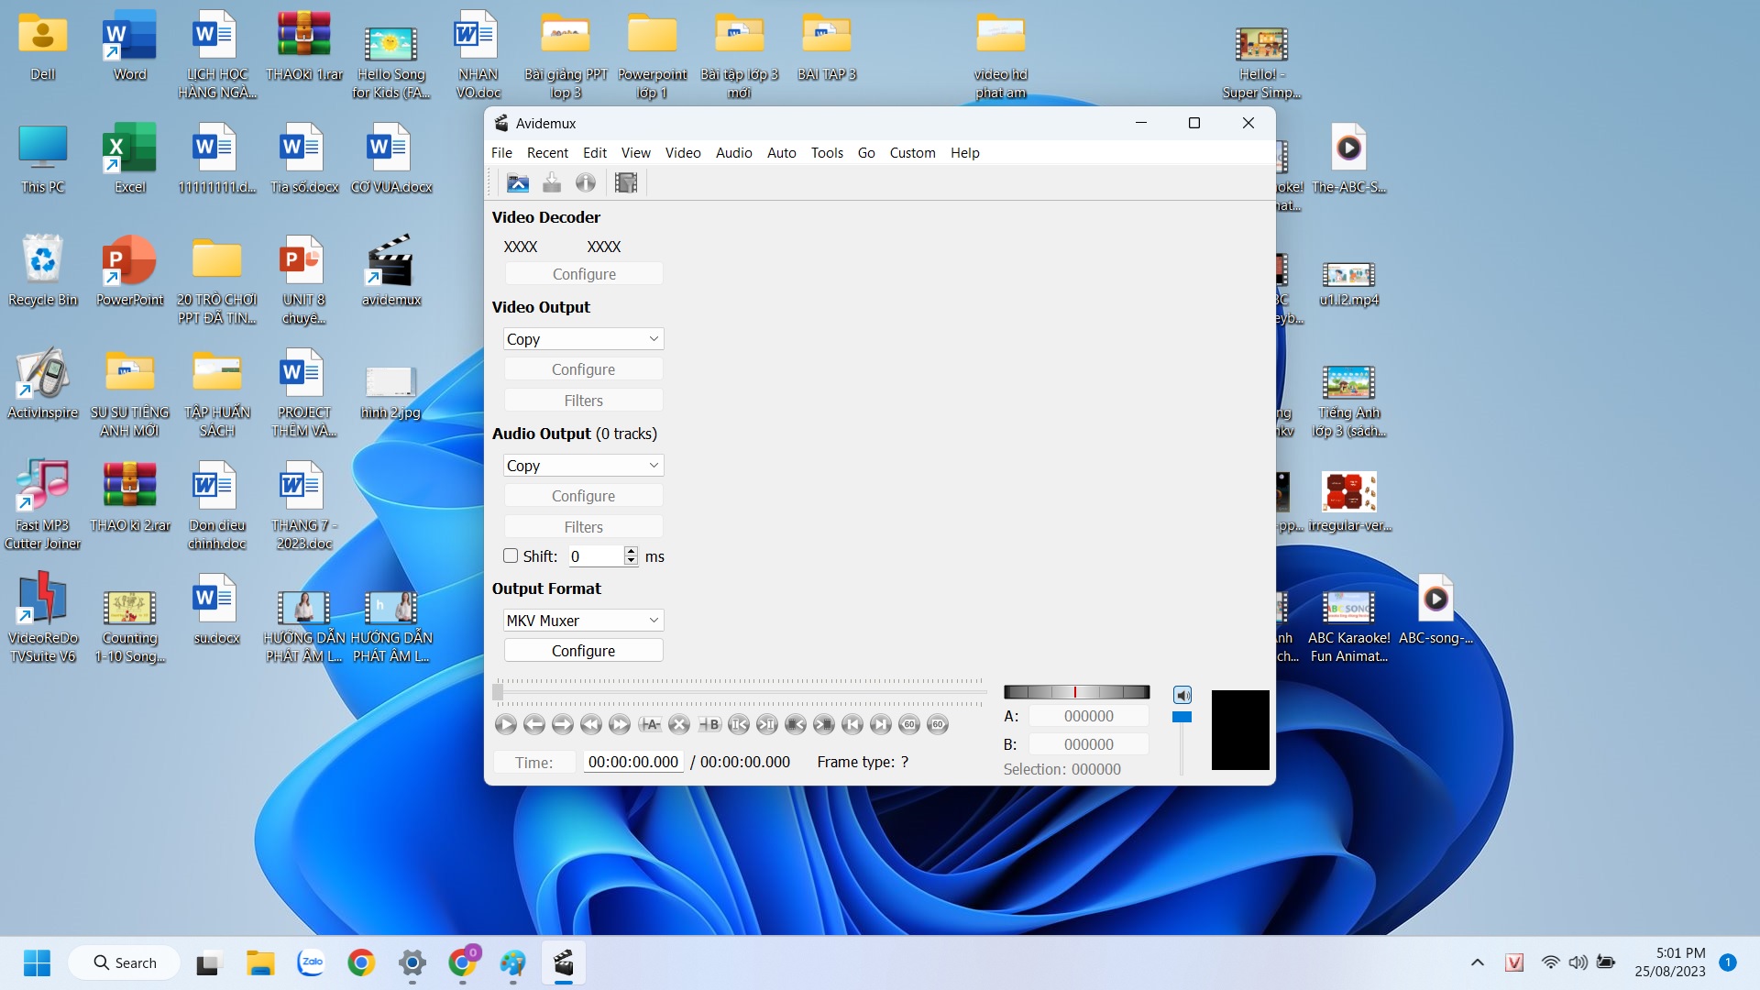Open the Go menu
Viewport: 1760px width, 990px height.
tap(866, 152)
